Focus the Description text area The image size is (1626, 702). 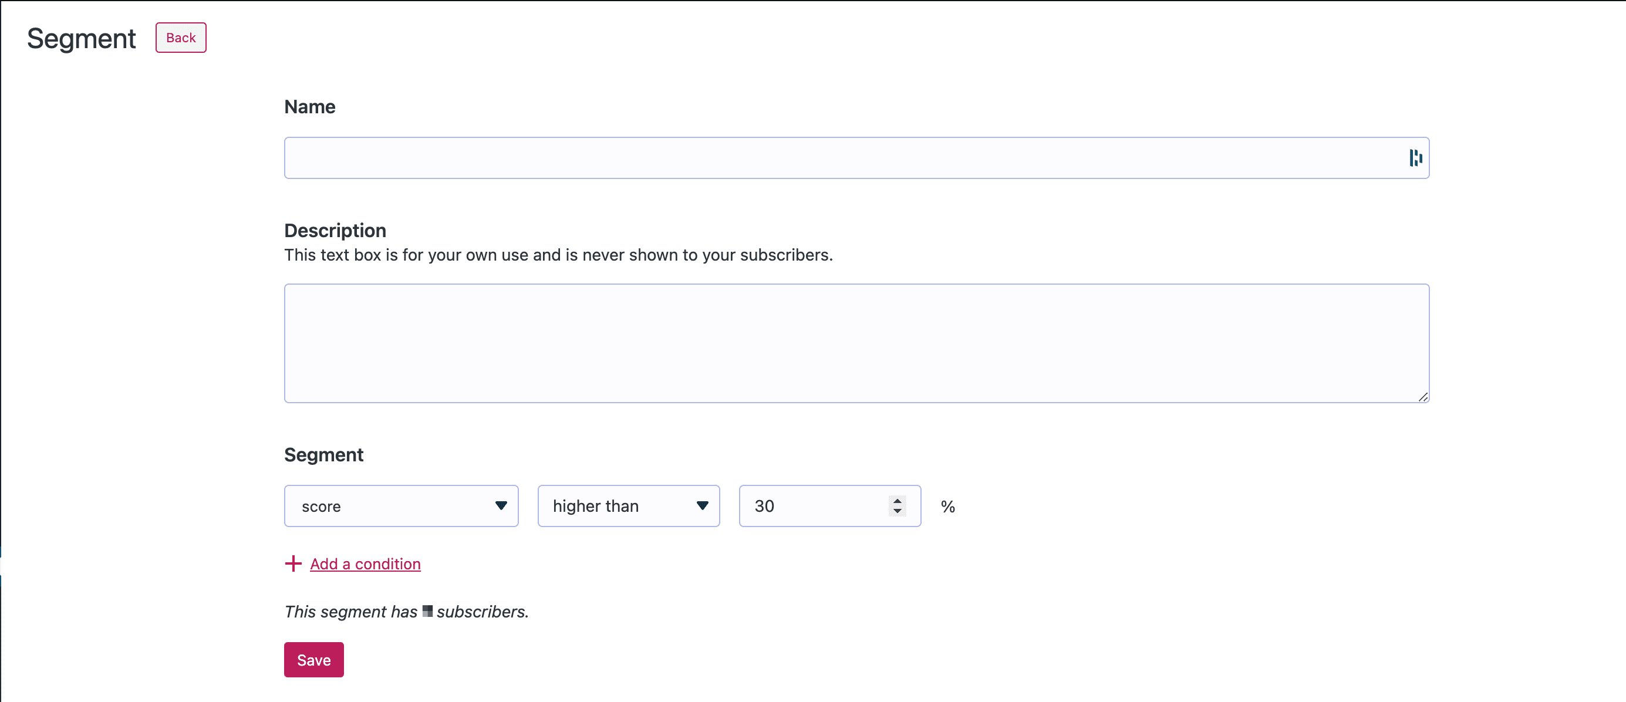[x=856, y=343]
